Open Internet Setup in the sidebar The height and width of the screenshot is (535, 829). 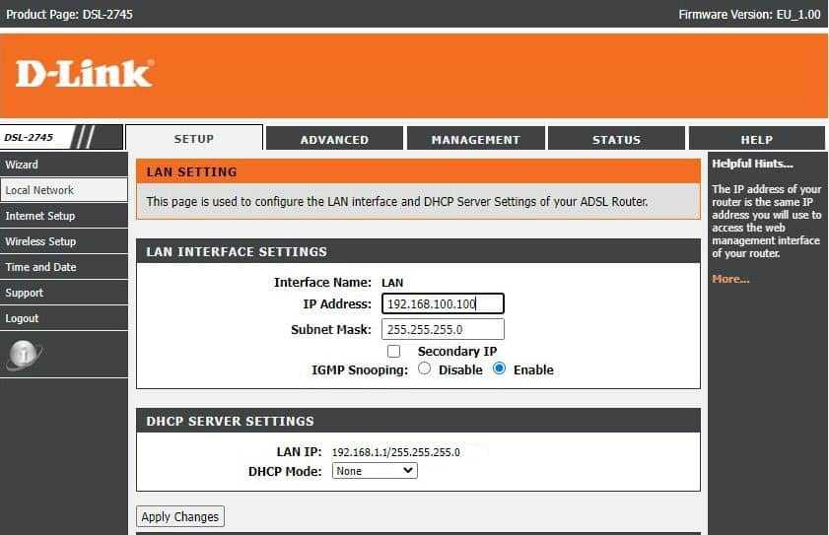tap(63, 216)
